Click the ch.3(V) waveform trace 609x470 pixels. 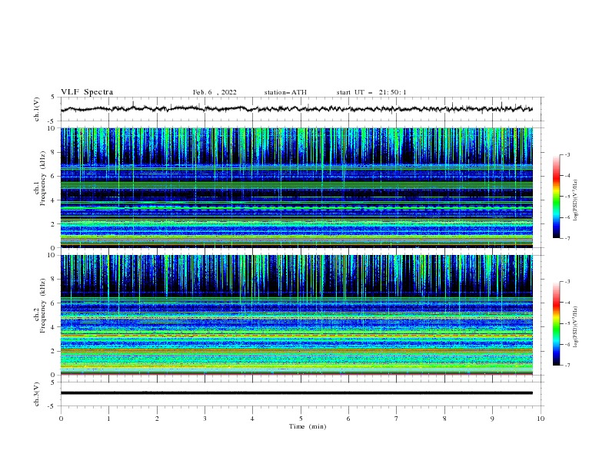pos(296,393)
